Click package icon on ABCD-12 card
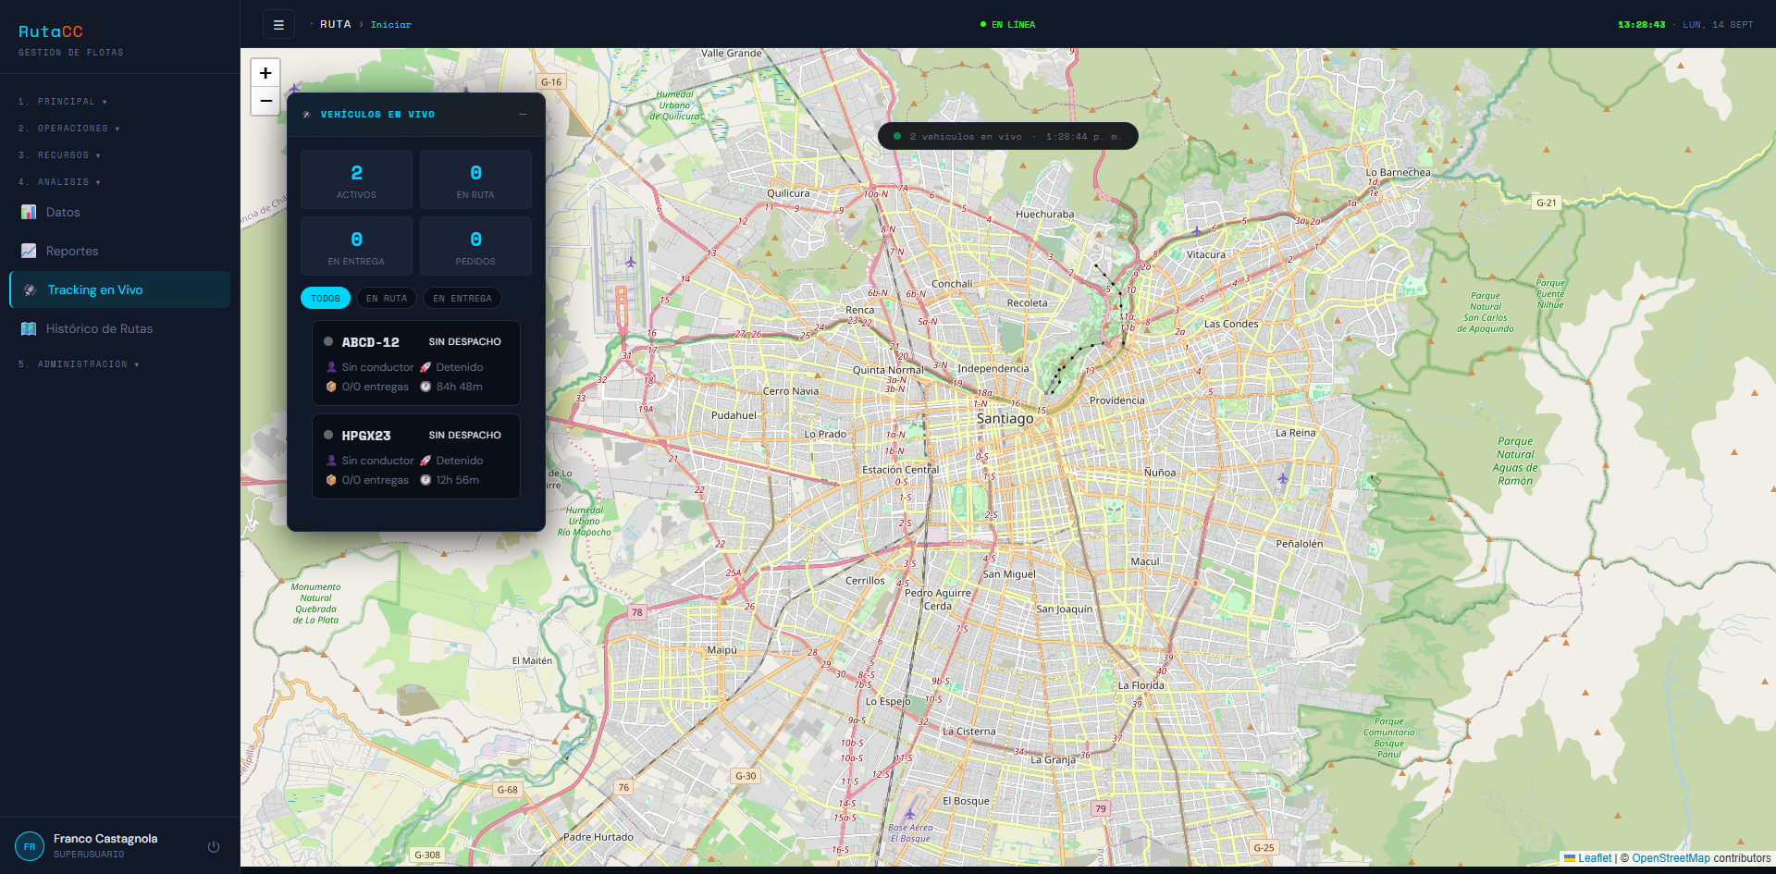 click(331, 387)
